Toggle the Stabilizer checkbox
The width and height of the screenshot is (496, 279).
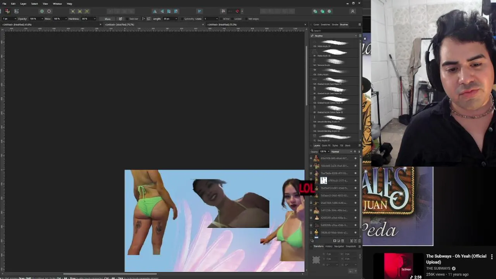[127, 19]
